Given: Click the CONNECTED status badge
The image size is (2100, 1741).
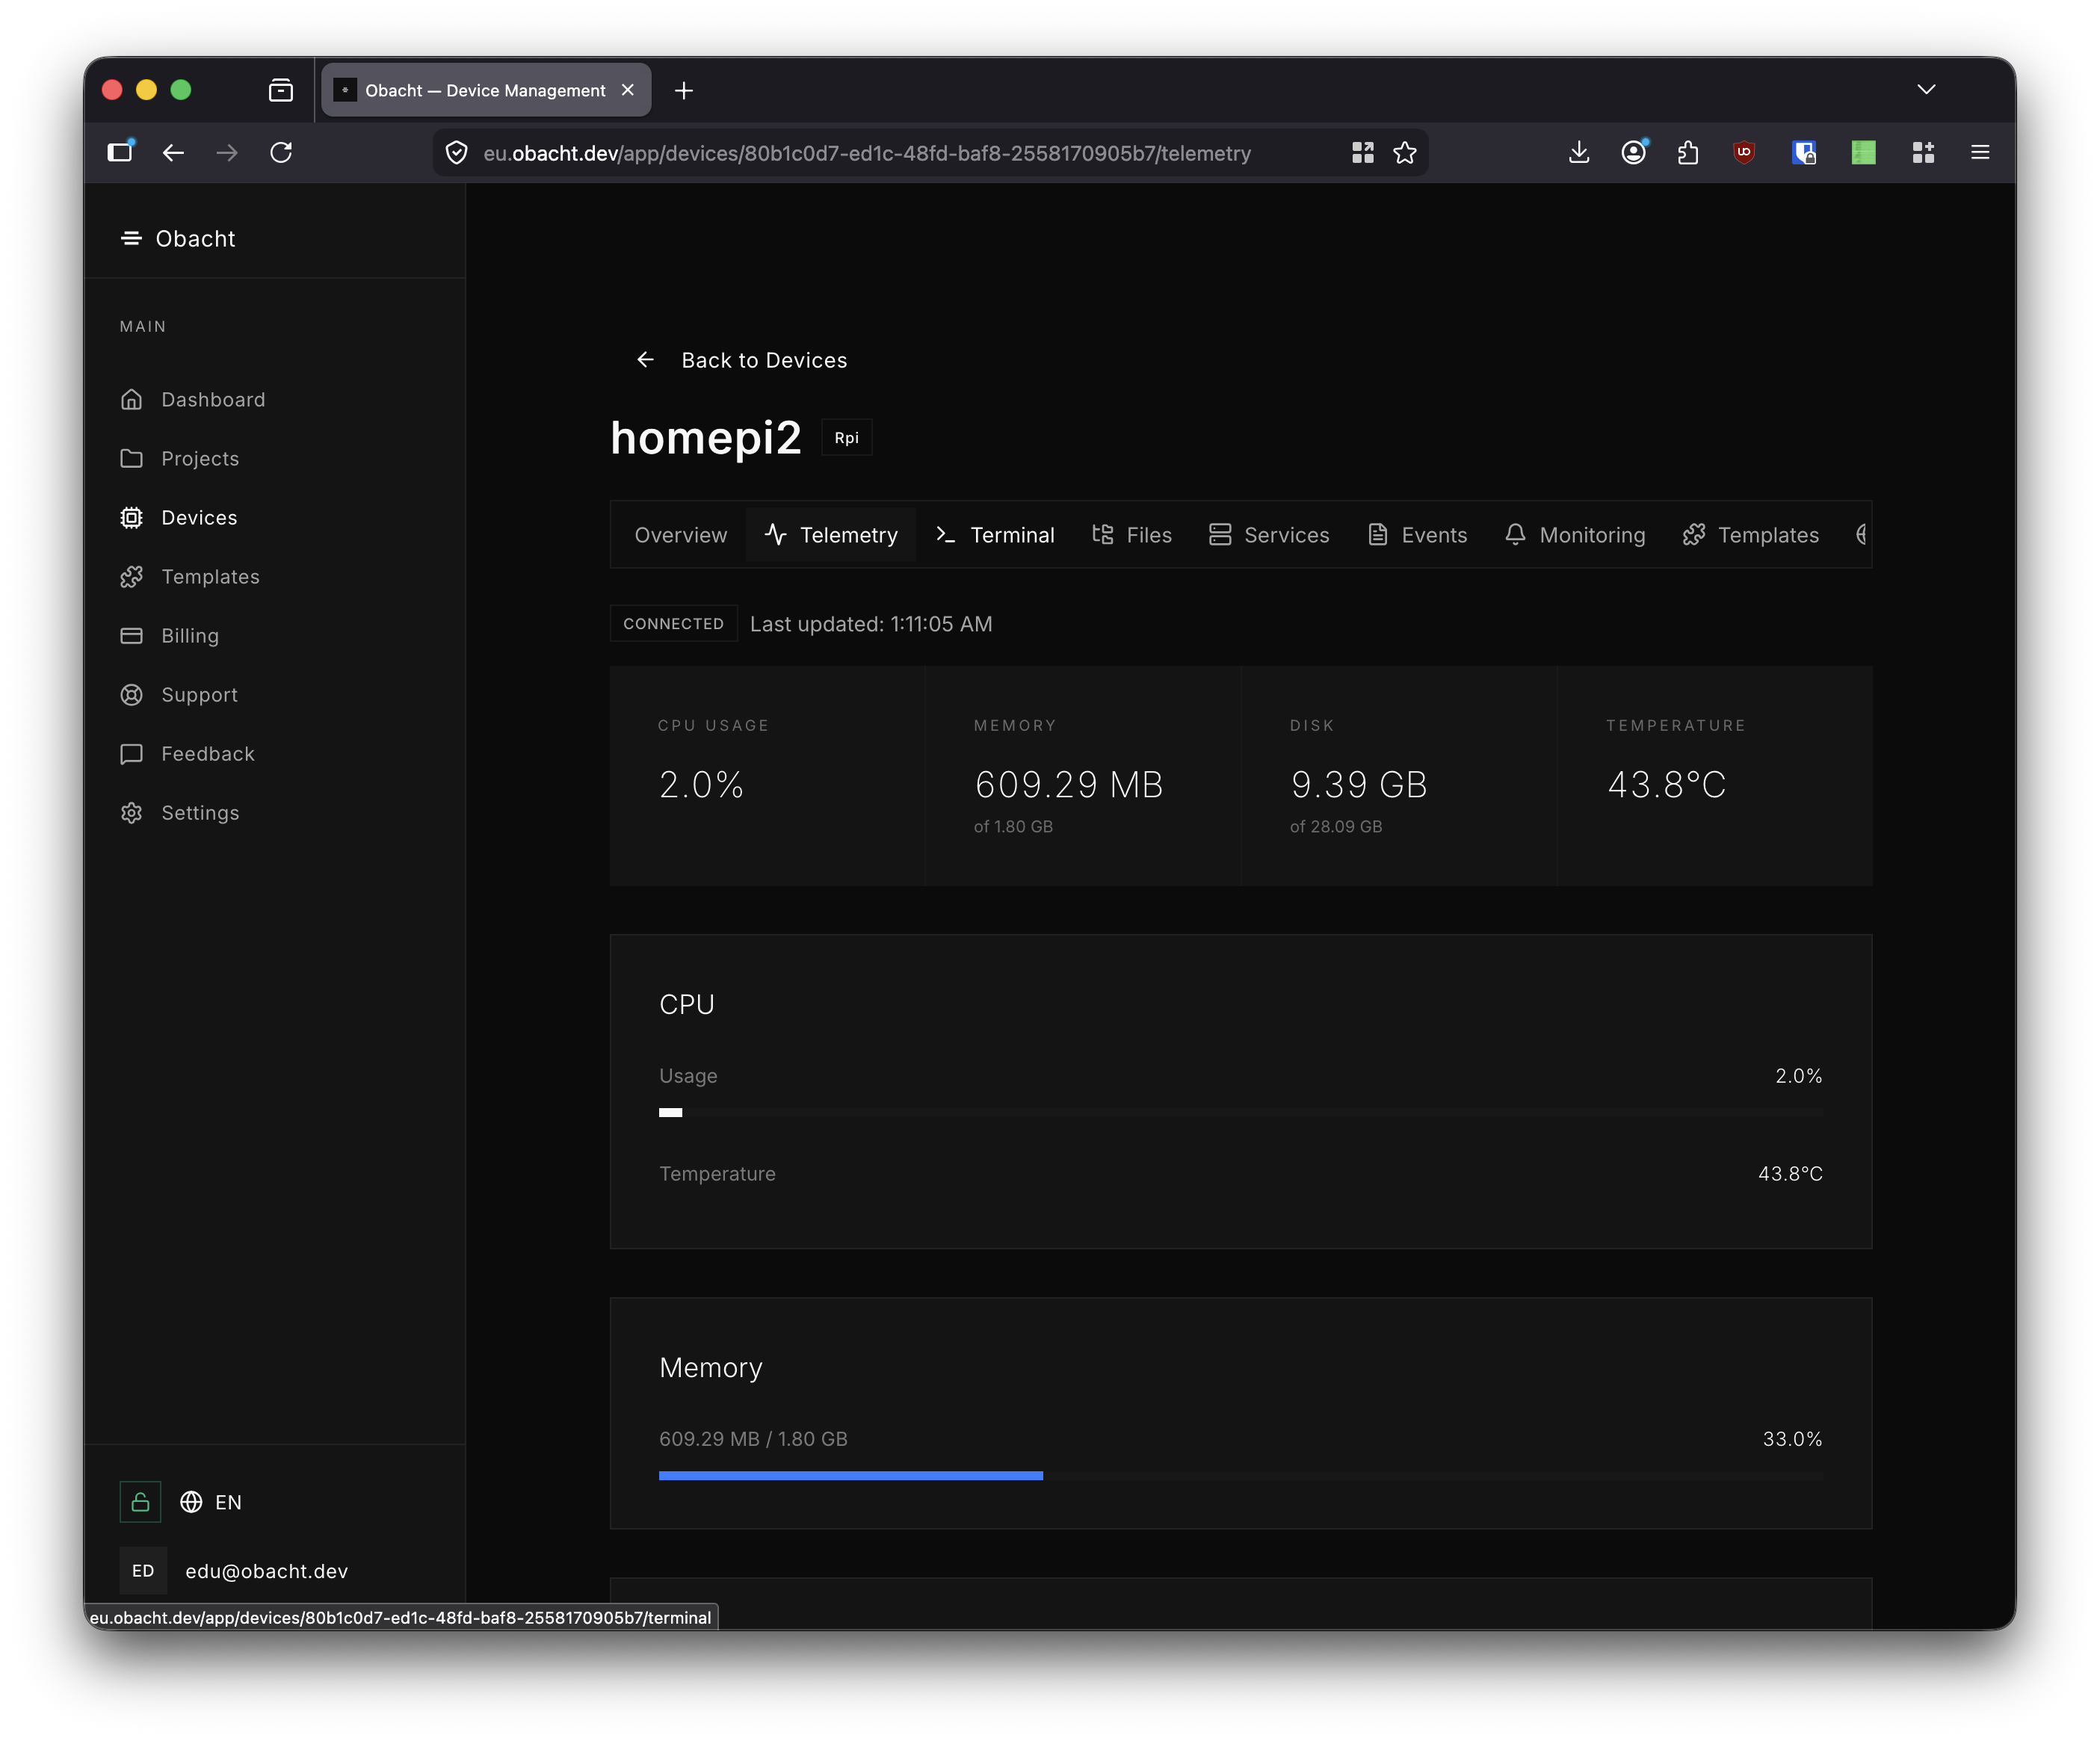Looking at the screenshot, I should 673,623.
